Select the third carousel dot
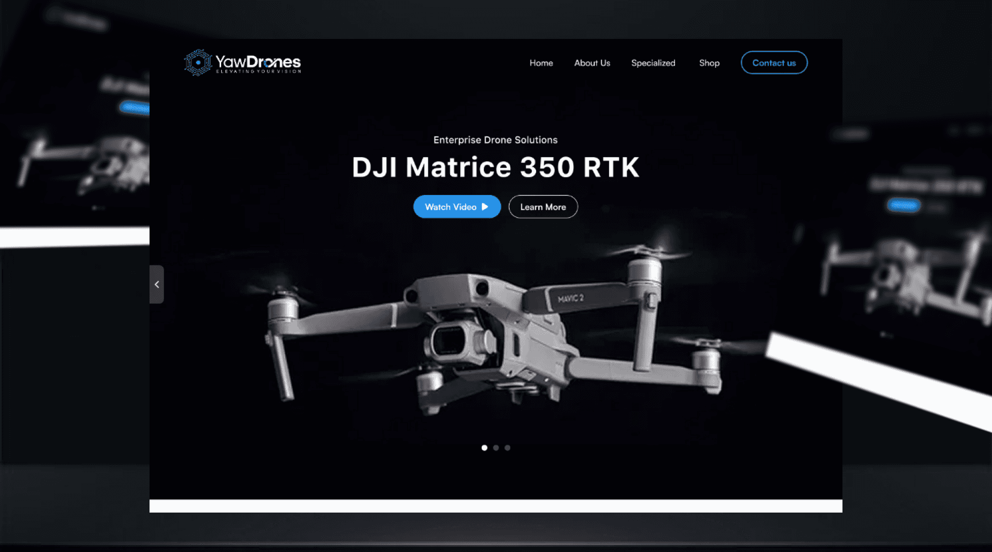 [x=507, y=448]
